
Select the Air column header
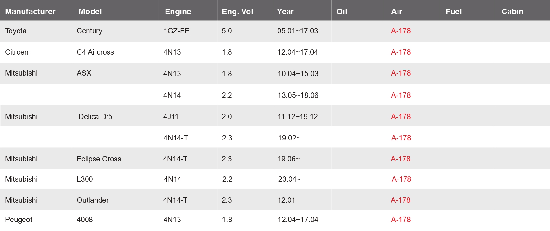coord(397,11)
